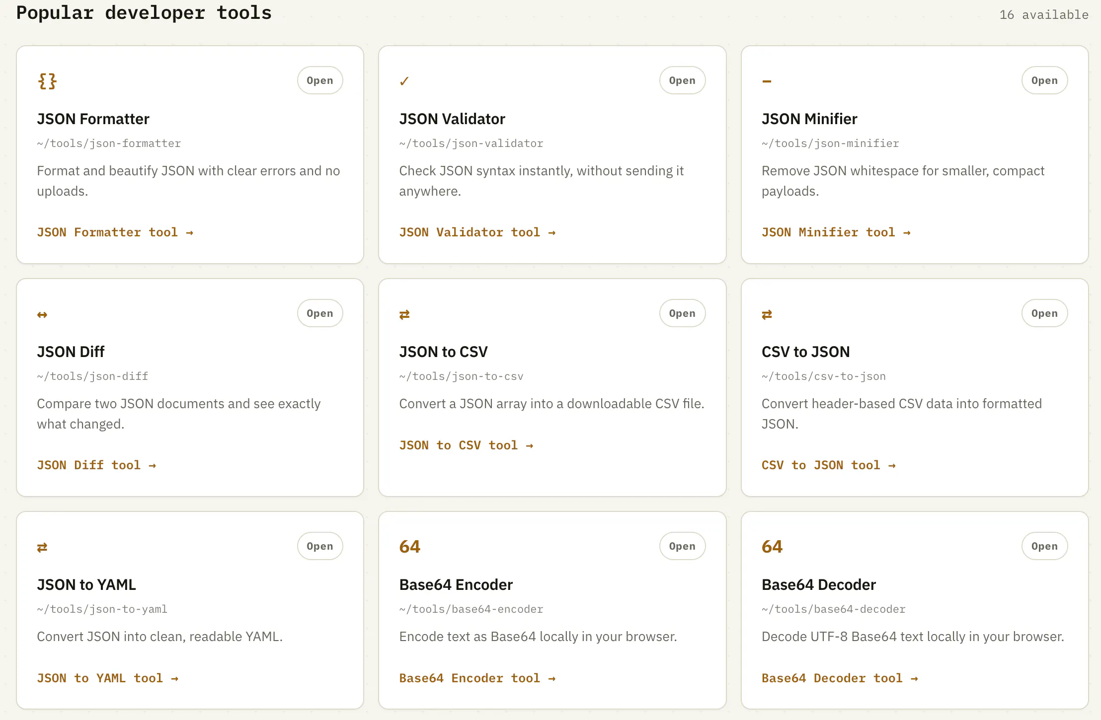Follow the "Base64 Encoder tool →" link
Screen dimensions: 1101x720
tap(477, 678)
